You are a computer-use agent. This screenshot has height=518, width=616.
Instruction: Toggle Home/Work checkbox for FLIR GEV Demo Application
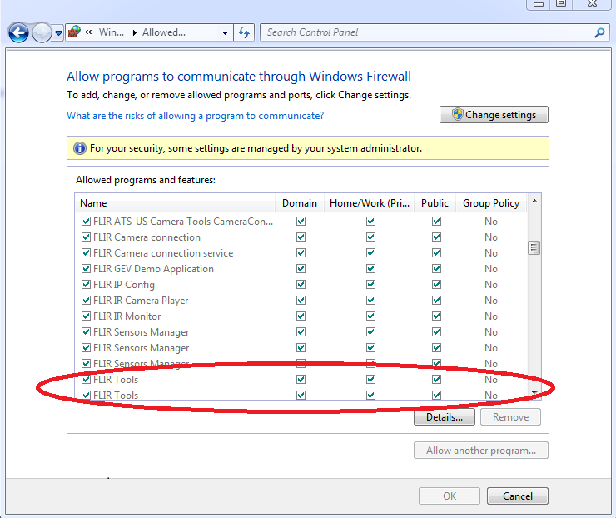pos(370,269)
